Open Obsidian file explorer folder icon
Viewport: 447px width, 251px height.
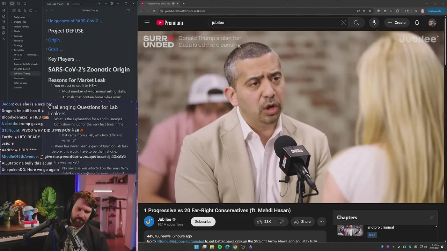pos(12,3)
